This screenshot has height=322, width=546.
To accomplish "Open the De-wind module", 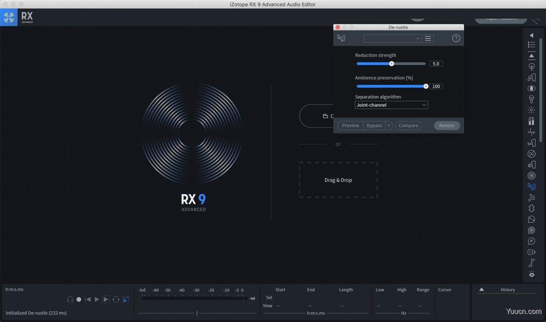I will coord(531,197).
